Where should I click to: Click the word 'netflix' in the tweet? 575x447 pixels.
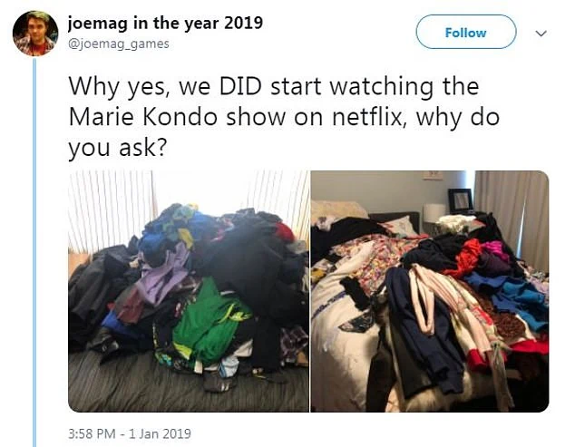pos(370,117)
